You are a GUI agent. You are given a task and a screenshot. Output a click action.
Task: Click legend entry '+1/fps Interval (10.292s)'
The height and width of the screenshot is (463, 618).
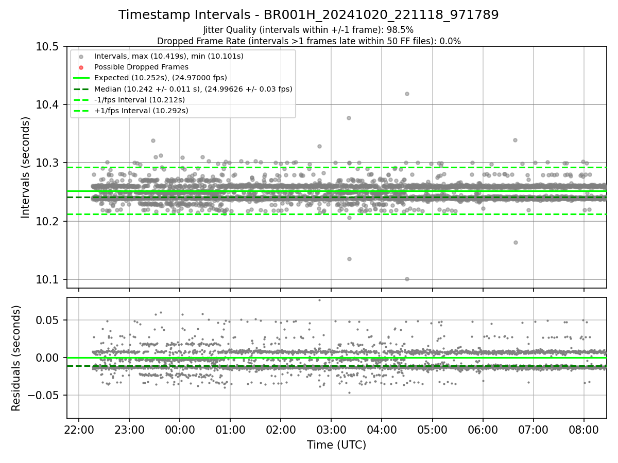141,111
